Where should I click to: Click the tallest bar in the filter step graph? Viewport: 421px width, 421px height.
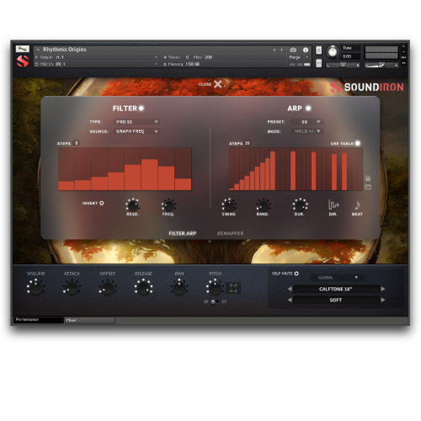[149, 174]
